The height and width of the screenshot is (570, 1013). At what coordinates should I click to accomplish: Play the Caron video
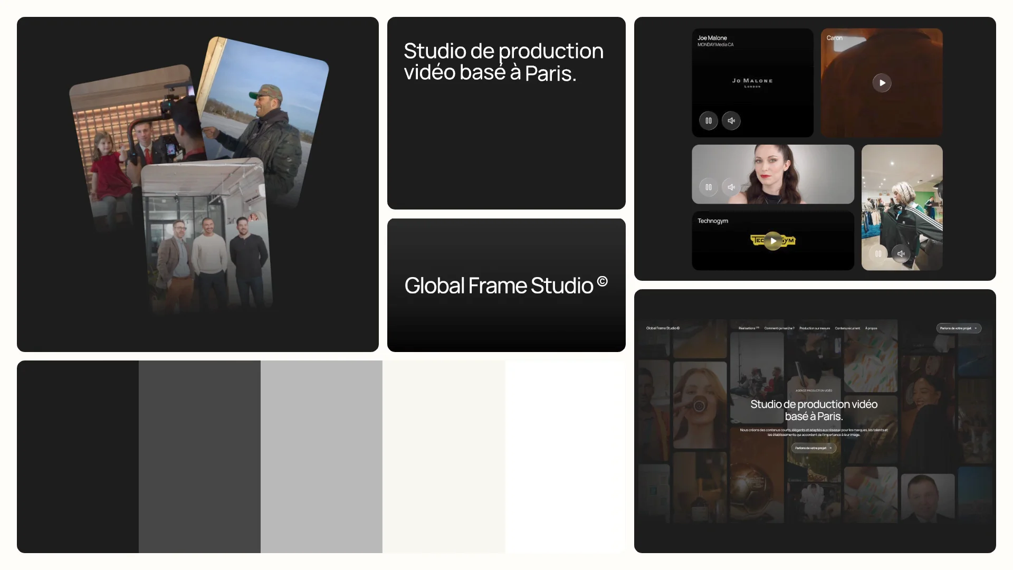coord(882,83)
